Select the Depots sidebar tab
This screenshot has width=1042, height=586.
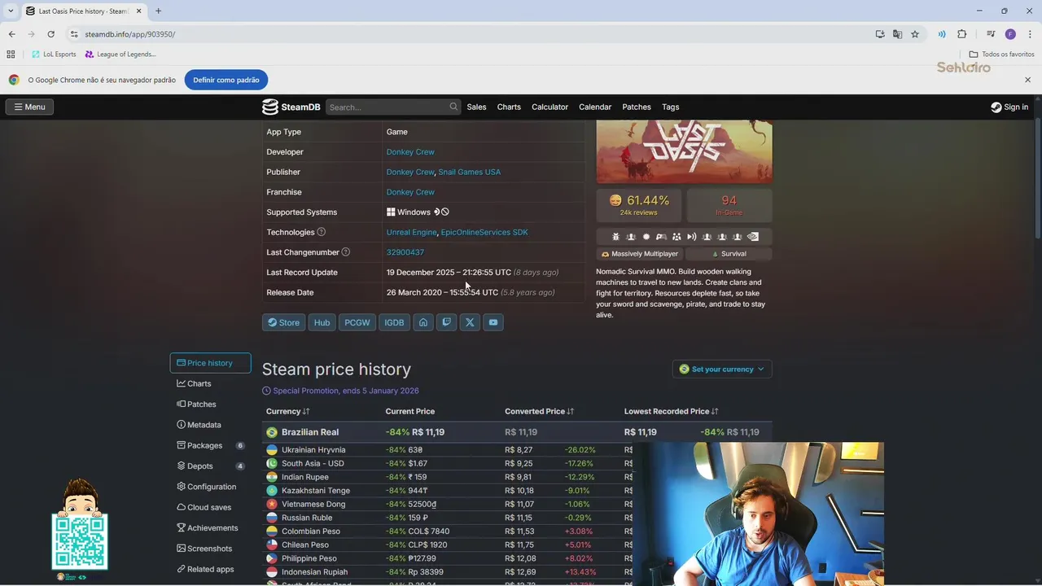click(x=210, y=466)
